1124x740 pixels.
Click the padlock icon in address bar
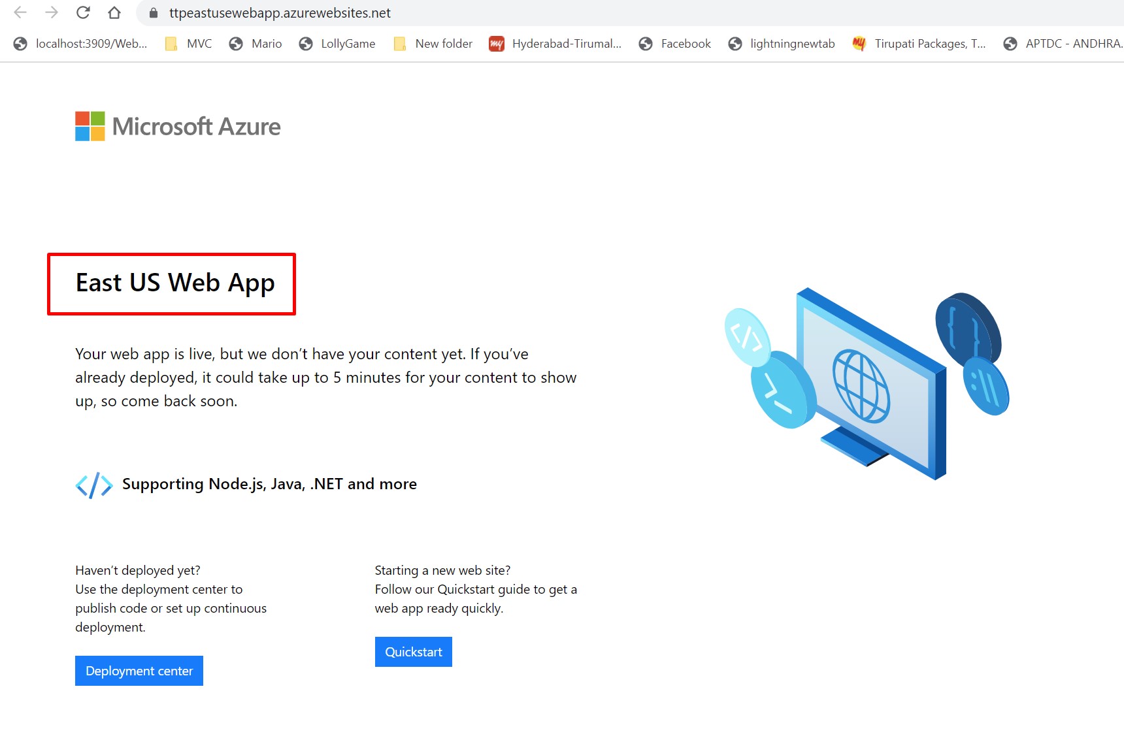point(154,13)
